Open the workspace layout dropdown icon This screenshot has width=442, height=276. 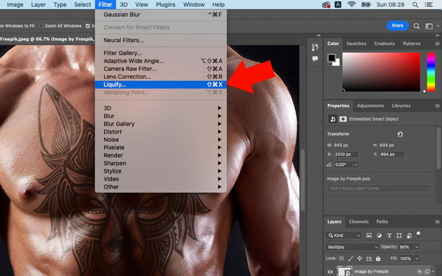tap(431, 26)
